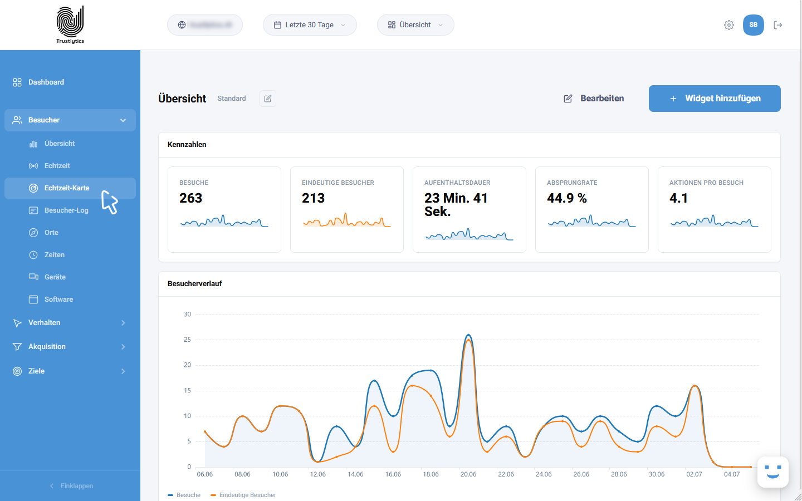The image size is (802, 501).
Task: Toggle the Eindeutige Besucher legend series
Action: (243, 495)
